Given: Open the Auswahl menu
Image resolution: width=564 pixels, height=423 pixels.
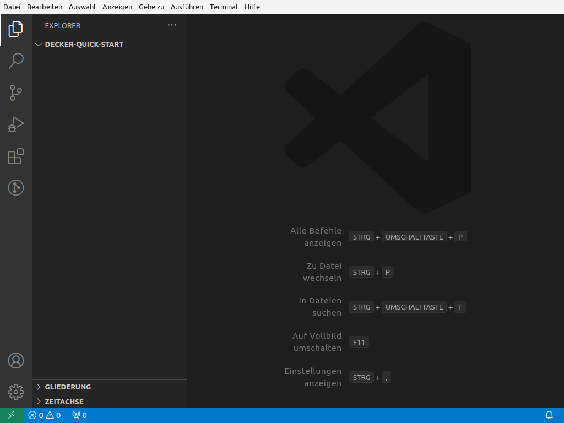Looking at the screenshot, I should pos(82,7).
